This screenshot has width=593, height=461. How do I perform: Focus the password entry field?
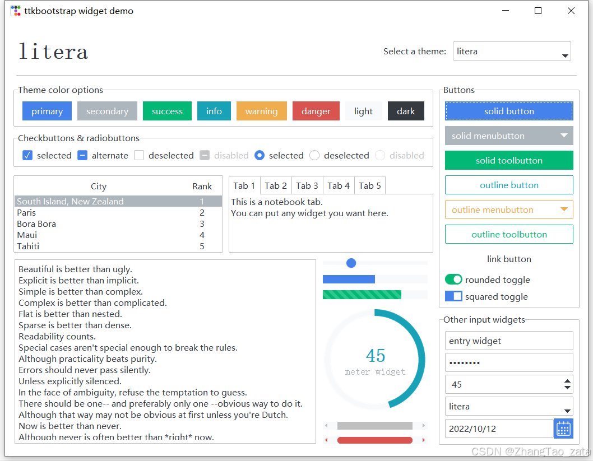[x=509, y=363]
